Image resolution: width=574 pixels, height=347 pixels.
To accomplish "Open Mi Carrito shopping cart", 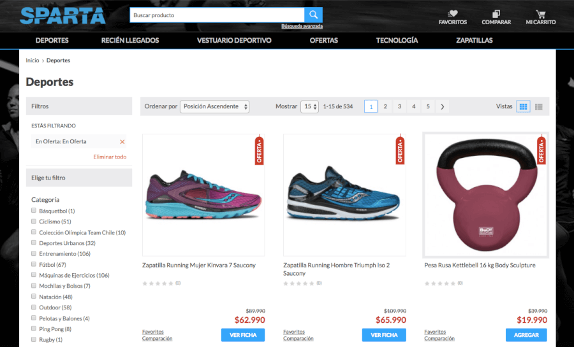I will (x=541, y=17).
